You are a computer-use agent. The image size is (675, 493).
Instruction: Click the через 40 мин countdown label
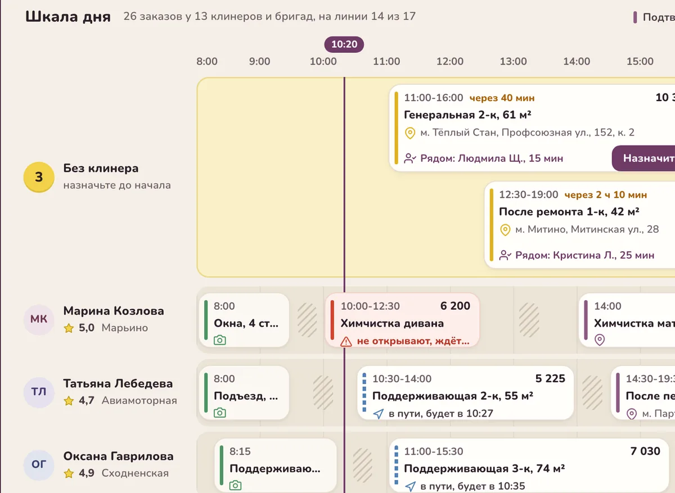502,98
